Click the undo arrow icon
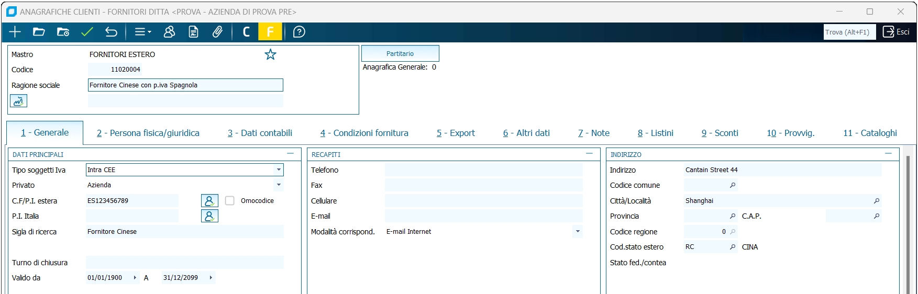Image resolution: width=918 pixels, height=294 pixels. click(111, 32)
